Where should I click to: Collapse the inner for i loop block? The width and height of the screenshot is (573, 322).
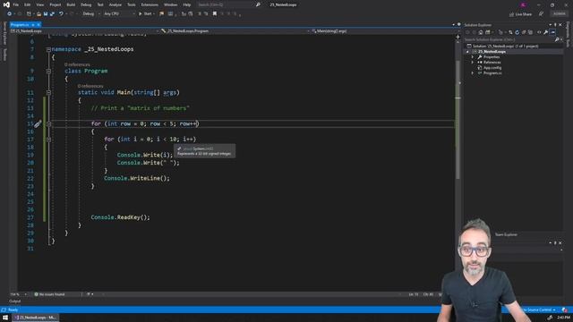click(48, 140)
